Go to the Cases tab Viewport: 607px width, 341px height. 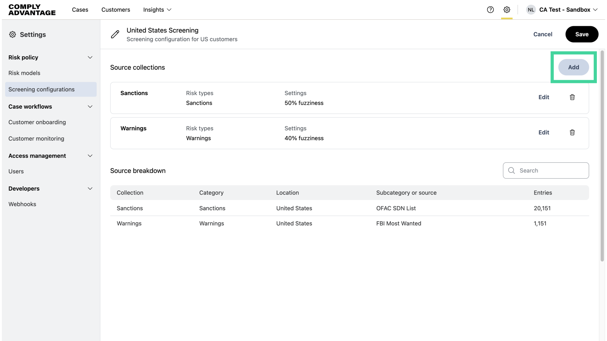80,10
